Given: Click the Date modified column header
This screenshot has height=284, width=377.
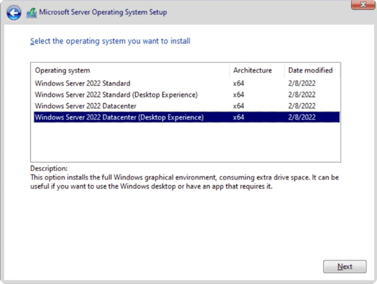Looking at the screenshot, I should [310, 70].
